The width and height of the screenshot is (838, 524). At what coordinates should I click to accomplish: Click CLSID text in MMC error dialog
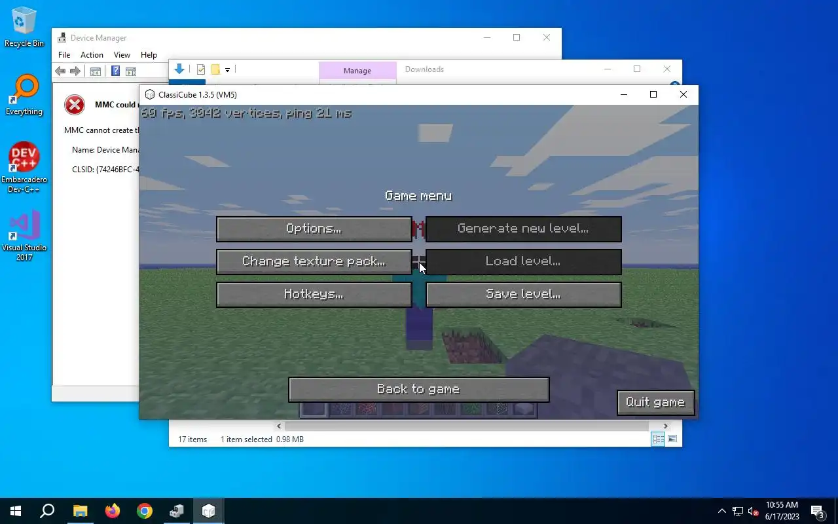pyautogui.click(x=105, y=170)
